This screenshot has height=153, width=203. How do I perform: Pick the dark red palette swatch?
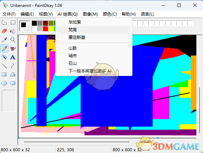[46, 23]
